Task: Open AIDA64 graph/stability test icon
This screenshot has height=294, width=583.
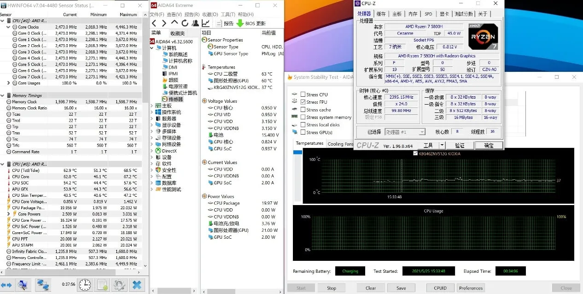Action: [205, 23]
